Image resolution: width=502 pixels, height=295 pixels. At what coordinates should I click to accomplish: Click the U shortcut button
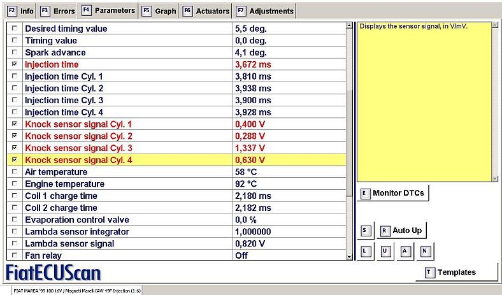[385, 252]
